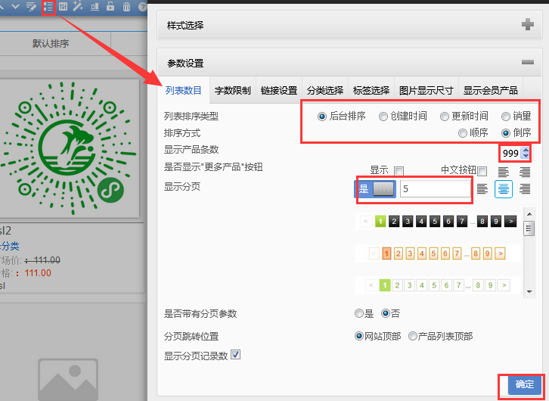549x401 pixels.
Task: Open the 分类选择 tab
Action: [x=324, y=91]
